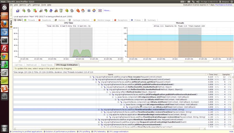Click the yellow start monitor profiling icon

click(67, 11)
